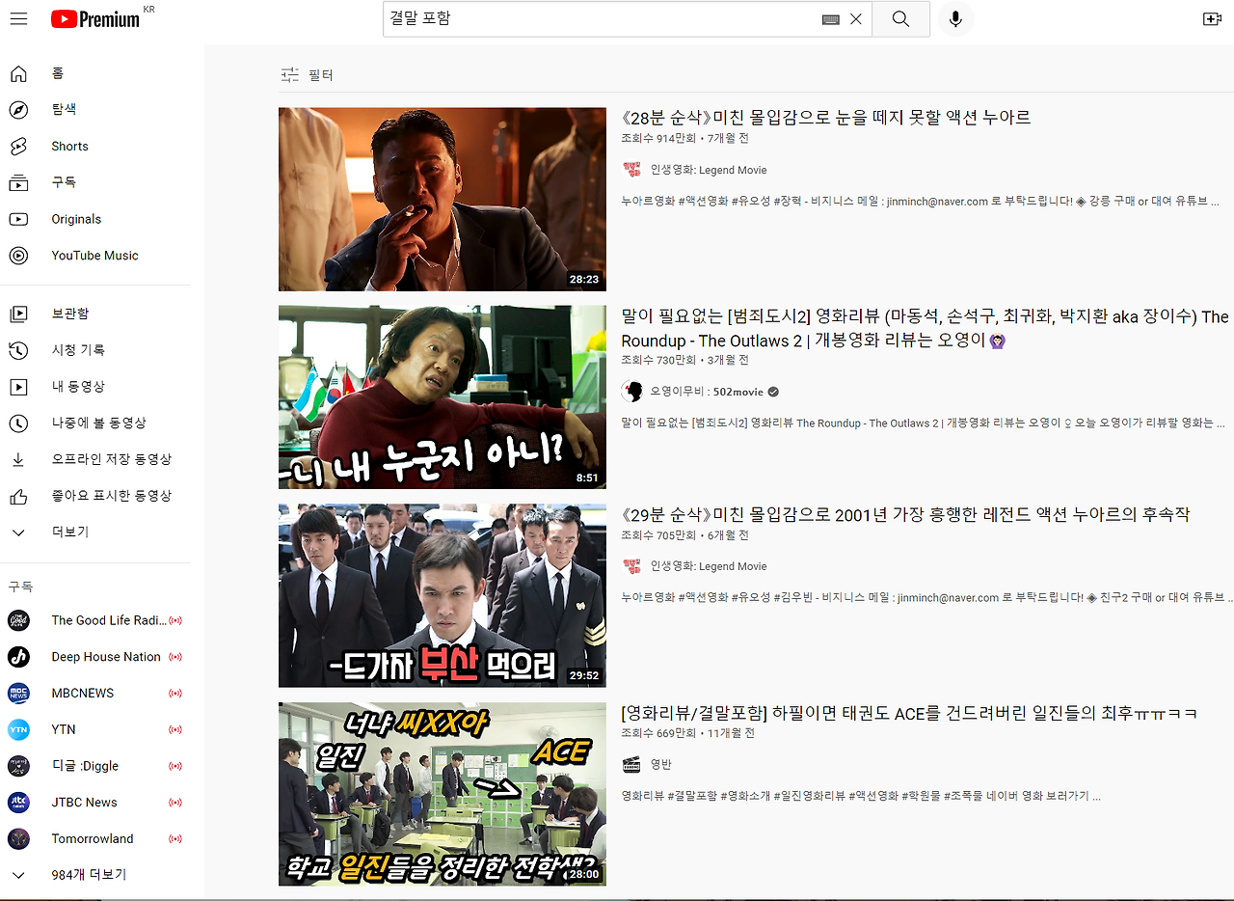Open the 필터 (filter) options

click(x=306, y=73)
